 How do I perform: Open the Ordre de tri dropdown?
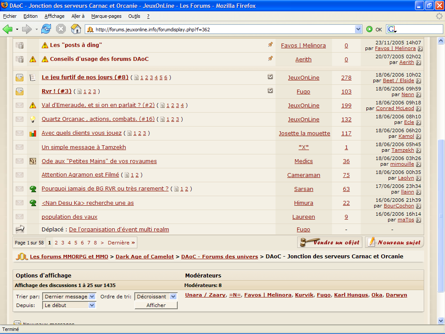(156, 297)
